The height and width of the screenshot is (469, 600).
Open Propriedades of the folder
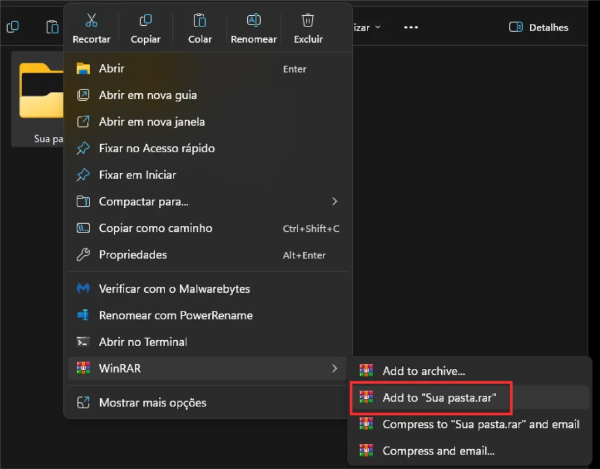click(x=132, y=255)
